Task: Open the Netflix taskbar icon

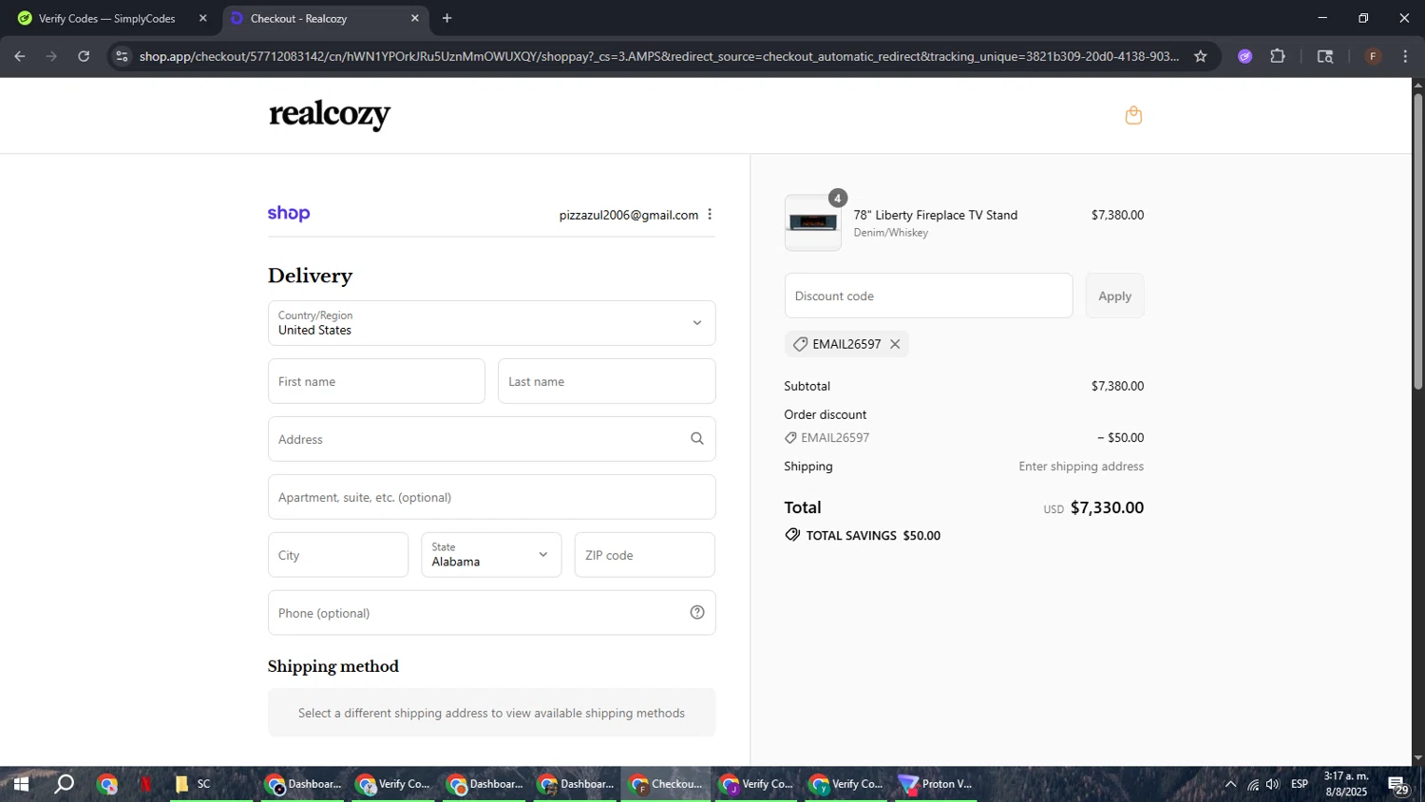Action: click(x=146, y=784)
